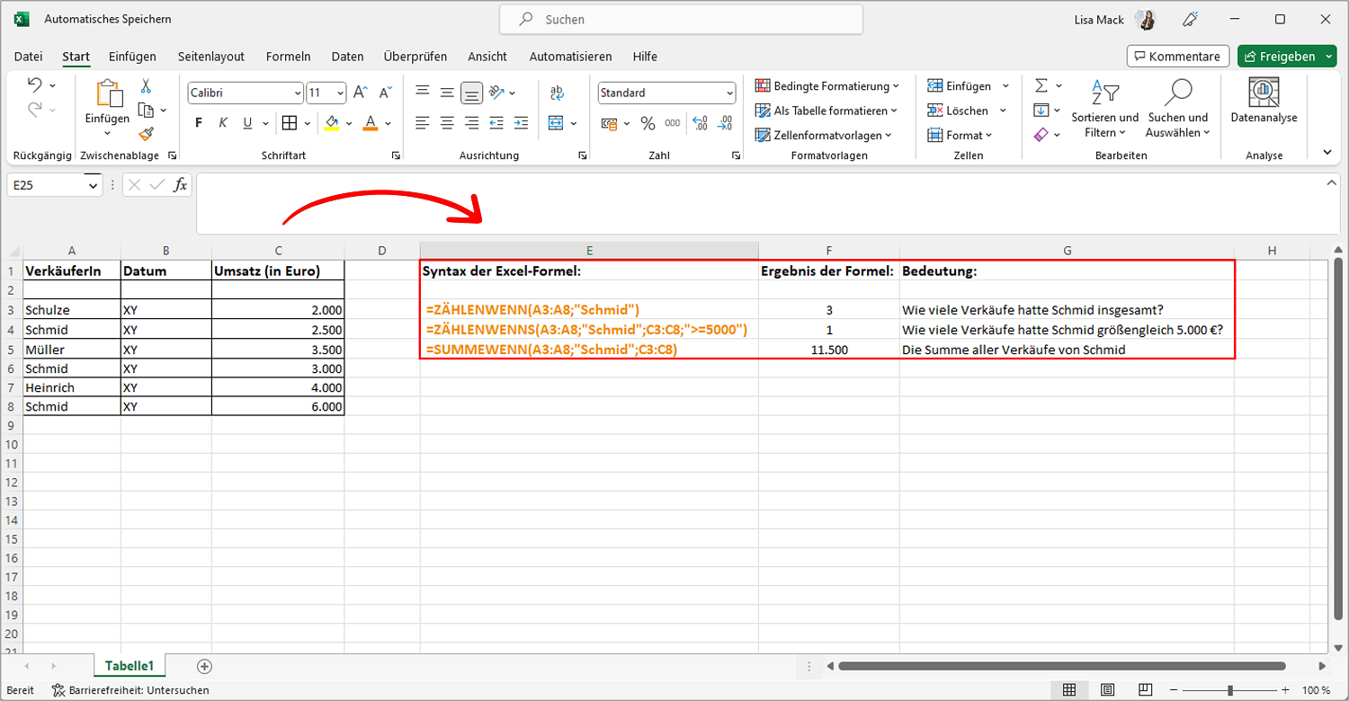
Task: Open Datenanalyse in the Analyse group
Action: 1264,101
